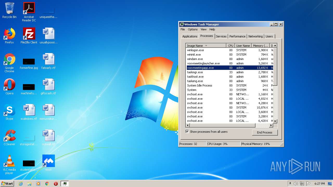The width and height of the screenshot is (333, 187).
Task: Open the Options menu
Action: [x=193, y=29]
